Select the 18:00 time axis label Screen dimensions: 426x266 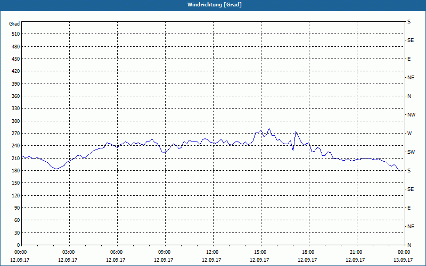point(309,252)
